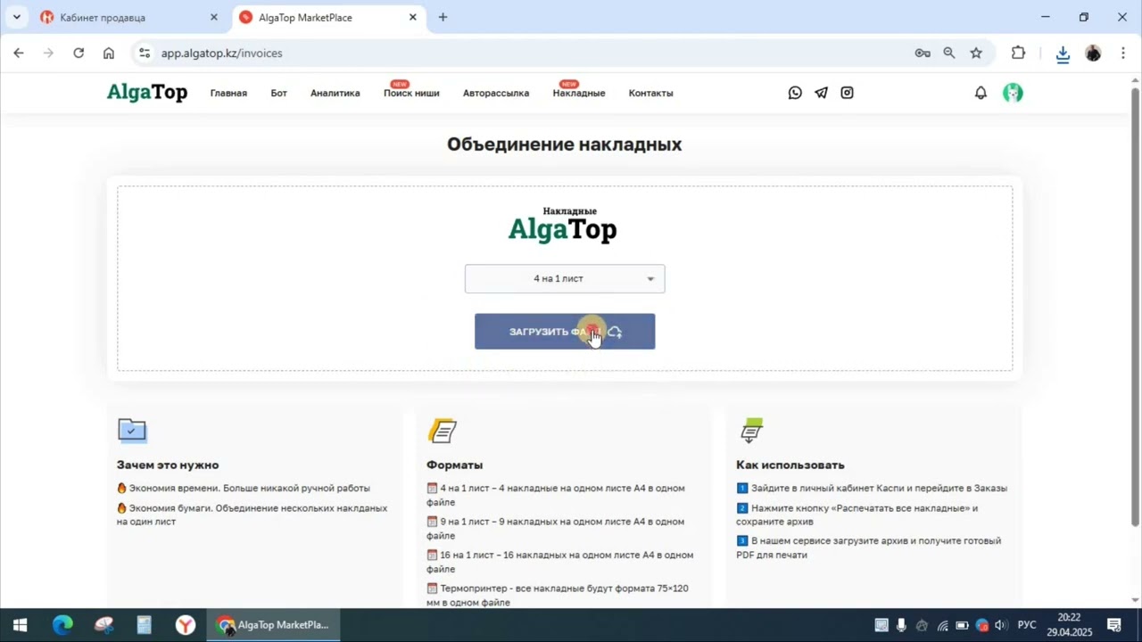Screen dimensions: 1142x642
Task: Click 'Загрузить файл' upload button
Action: [565, 332]
